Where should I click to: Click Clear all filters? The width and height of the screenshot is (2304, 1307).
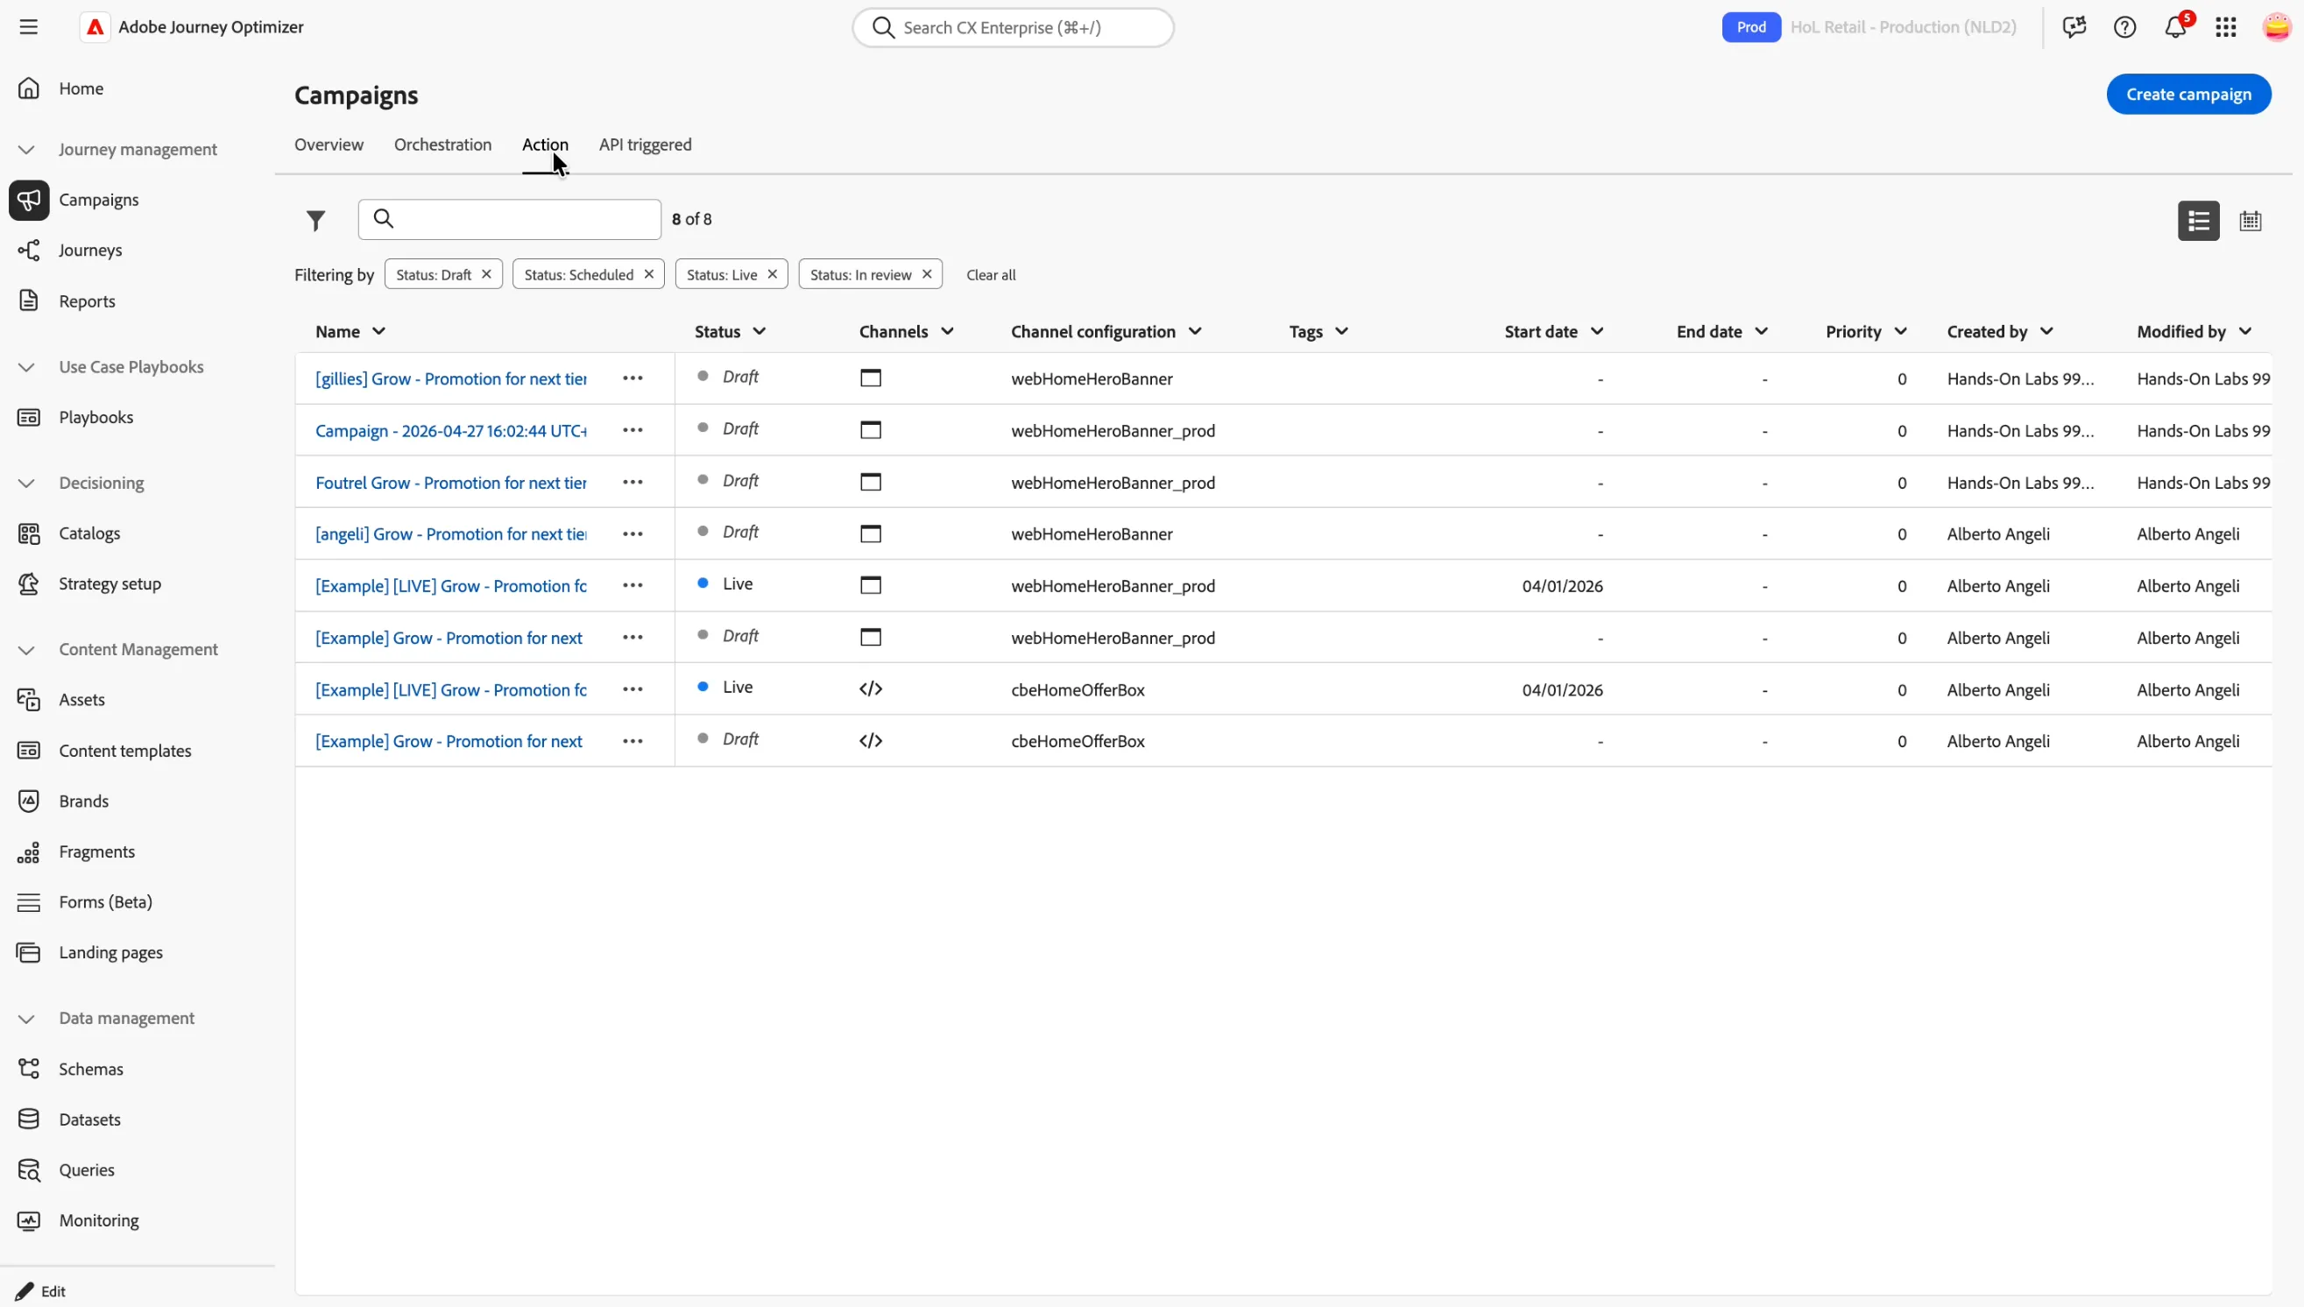(991, 275)
